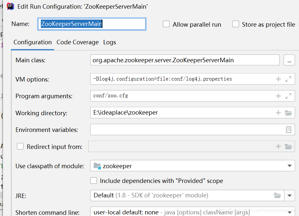Expand the VM options field editor
299x216 pixels.
(x=288, y=79)
